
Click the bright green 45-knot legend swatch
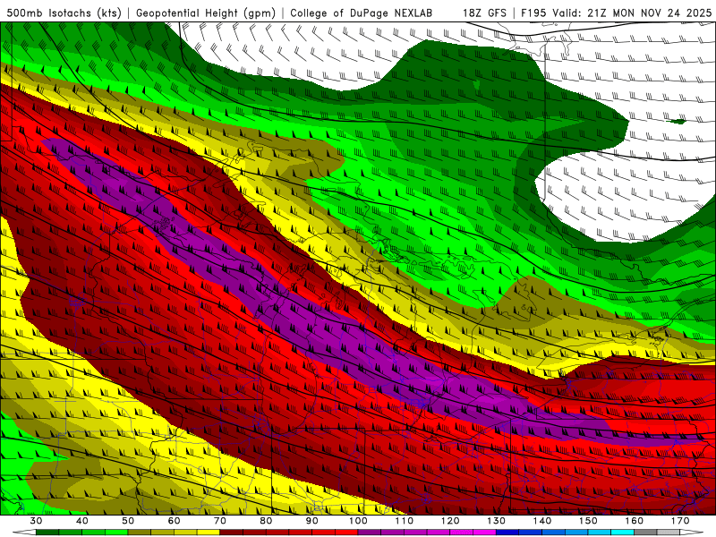coord(116,533)
